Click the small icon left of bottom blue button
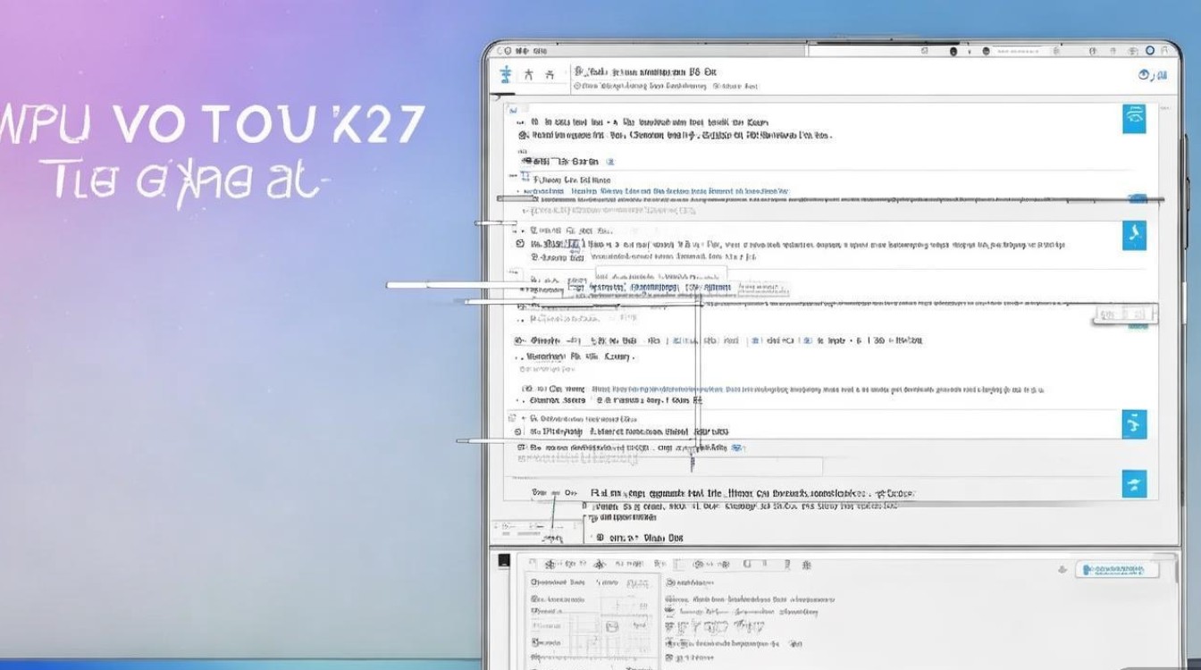This screenshot has width=1201, height=670. tap(1062, 570)
